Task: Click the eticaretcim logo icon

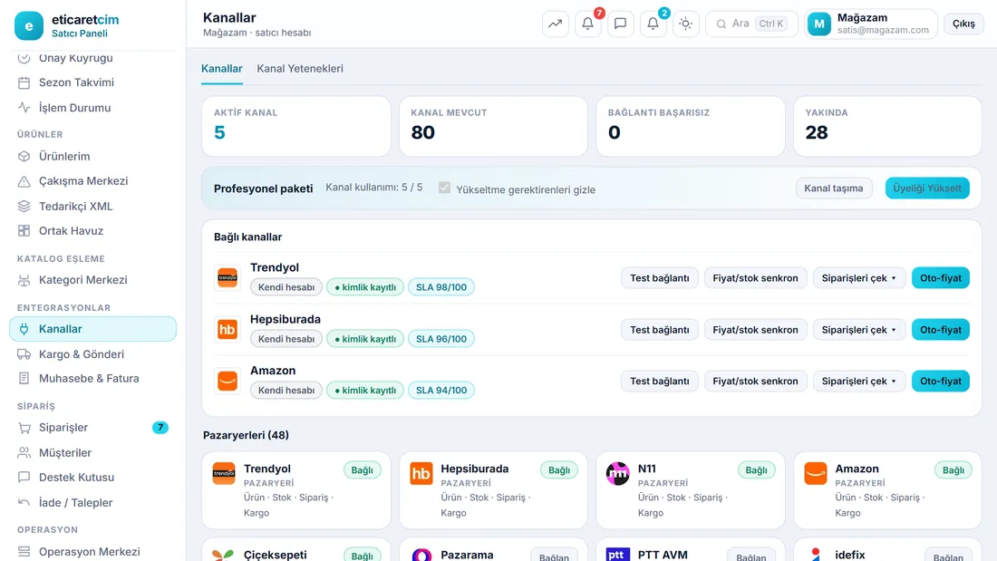Action: tap(29, 25)
